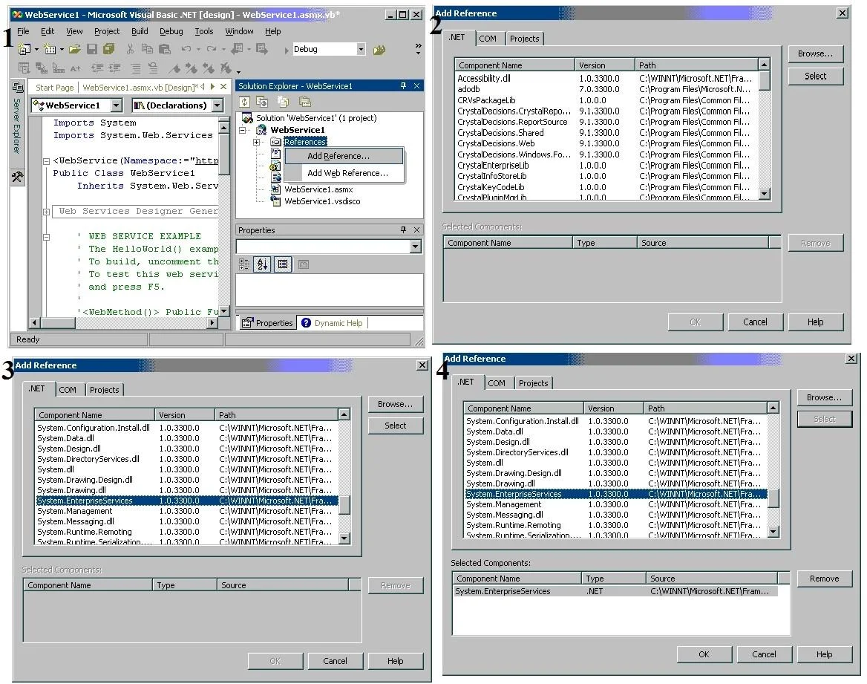Open COM tab in dialog listing Accessibility.dll

click(488, 38)
